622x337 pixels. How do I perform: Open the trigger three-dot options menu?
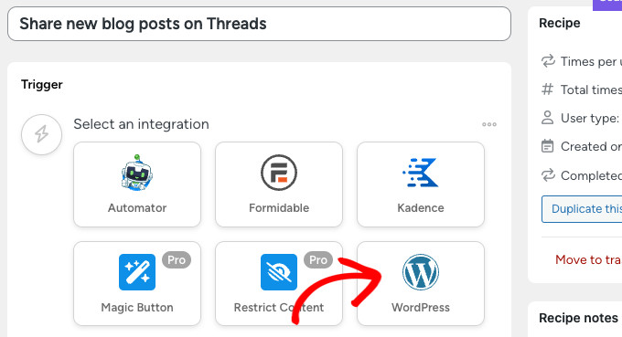(x=489, y=124)
